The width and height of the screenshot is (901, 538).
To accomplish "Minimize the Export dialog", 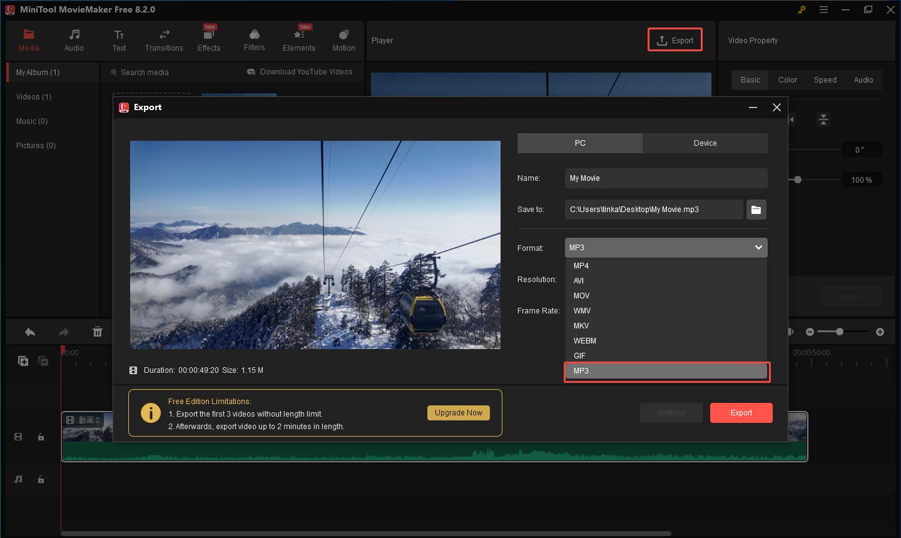I will point(753,108).
